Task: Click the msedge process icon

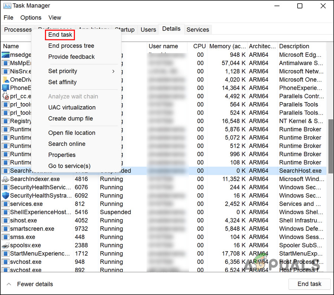Action: pos(5,55)
